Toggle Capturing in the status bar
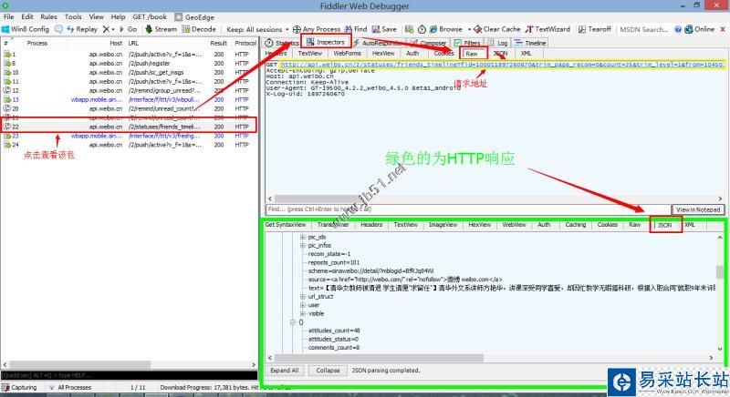Screen dimensions: 730x397 tap(19, 387)
